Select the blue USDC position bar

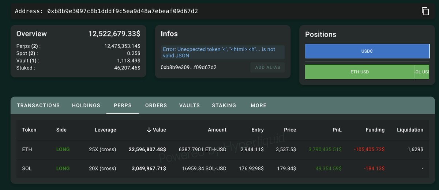point(367,51)
